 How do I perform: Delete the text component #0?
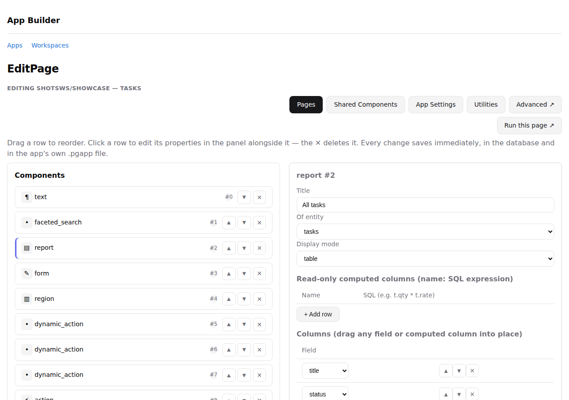pyautogui.click(x=259, y=197)
